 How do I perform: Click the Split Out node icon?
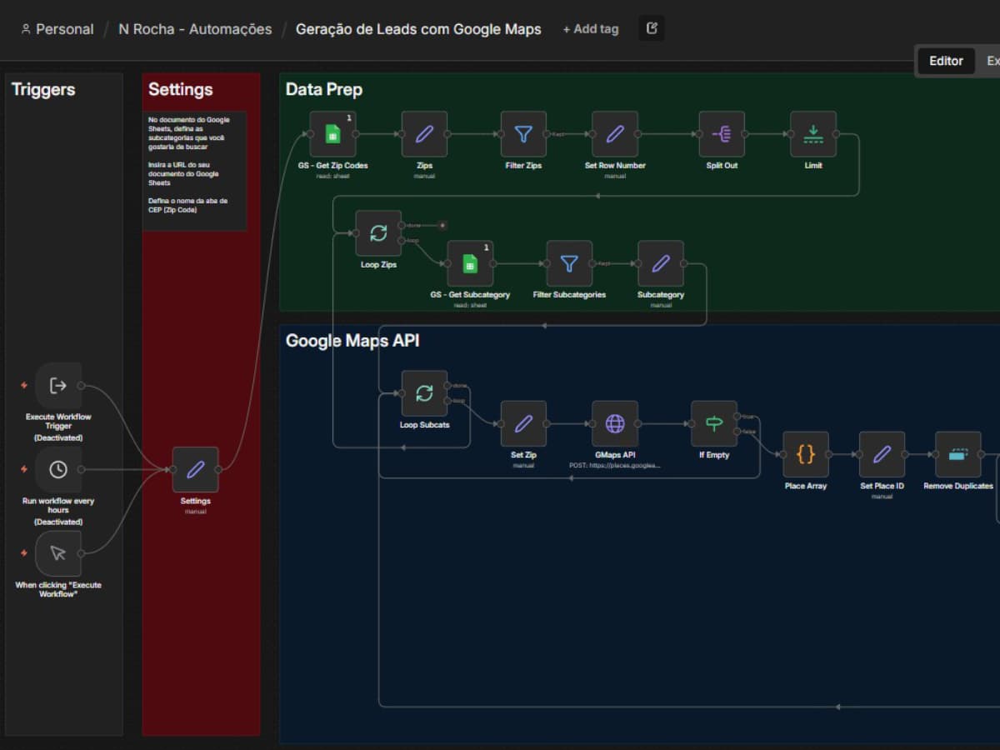[x=722, y=134]
